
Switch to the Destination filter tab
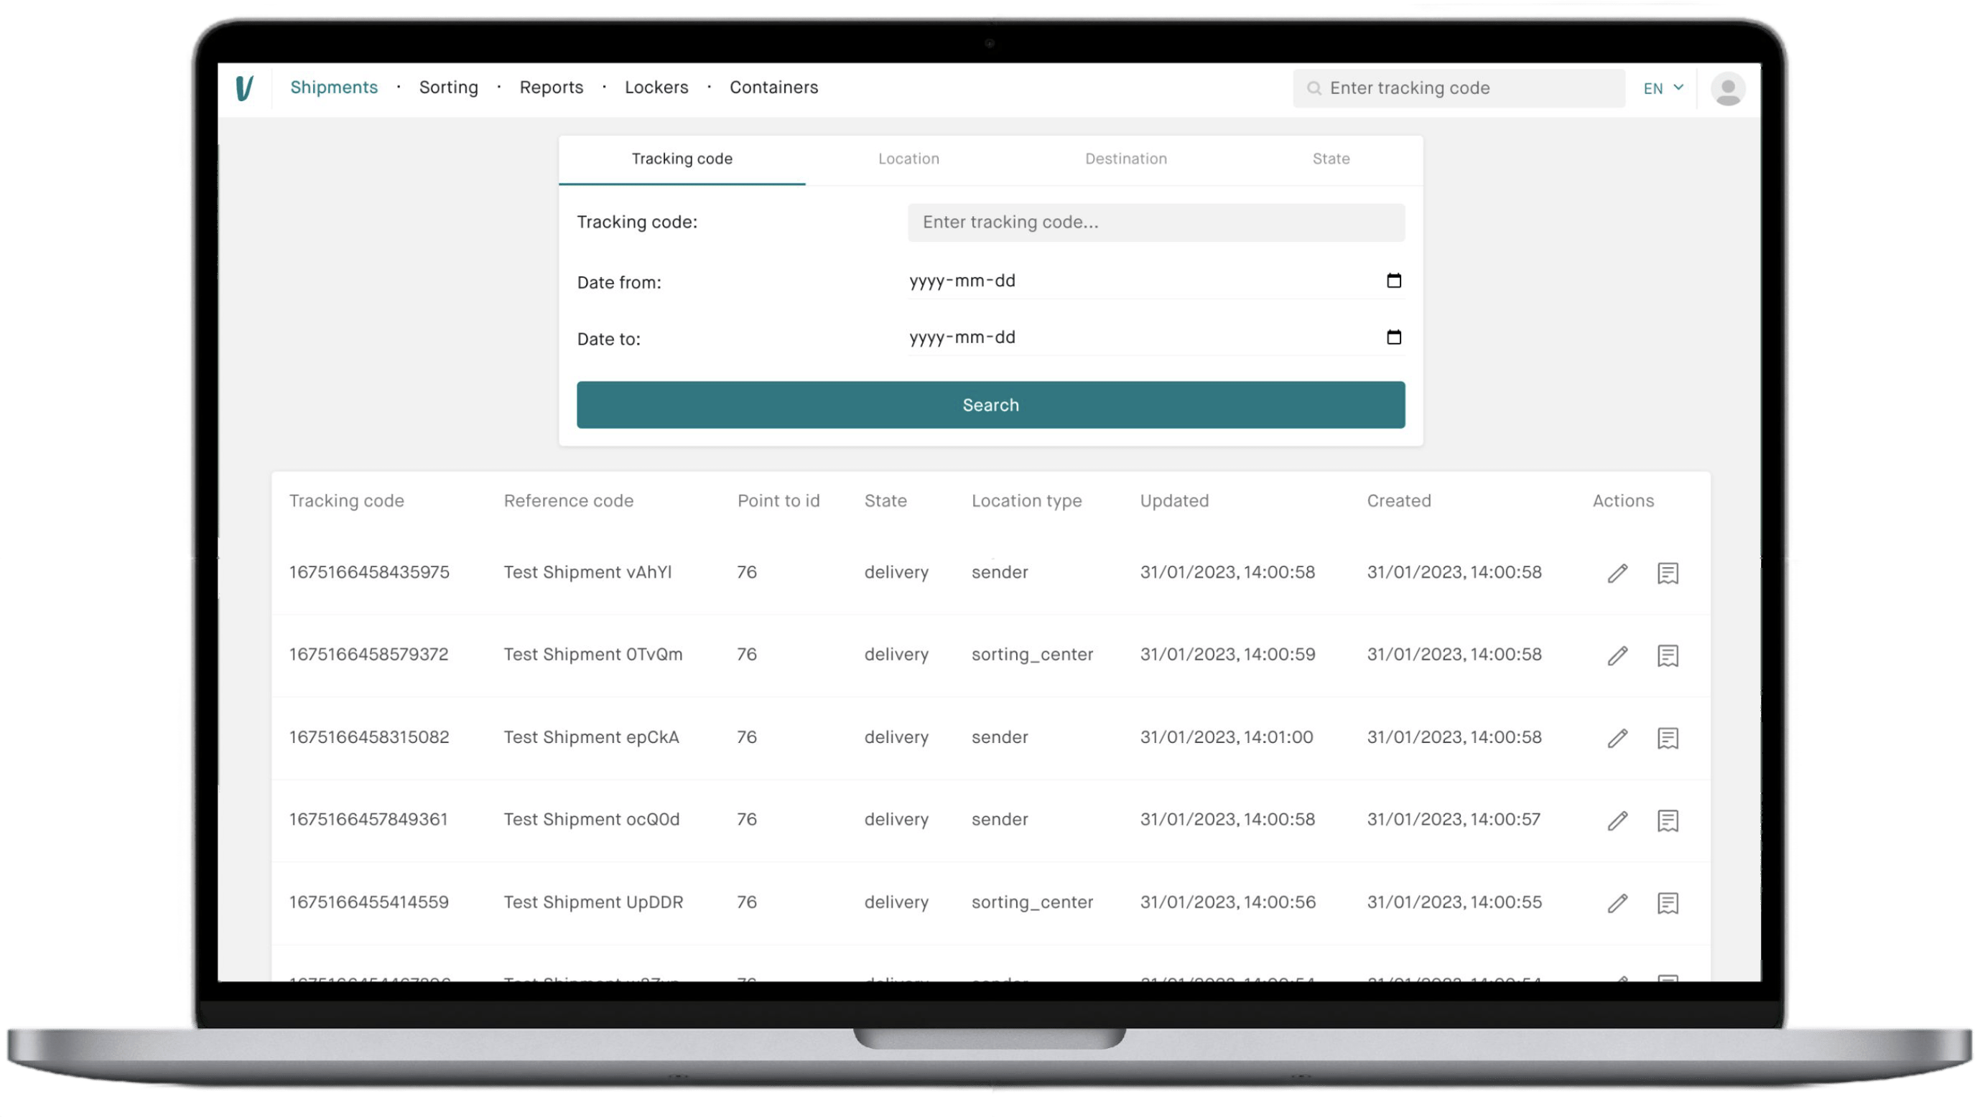(1126, 159)
